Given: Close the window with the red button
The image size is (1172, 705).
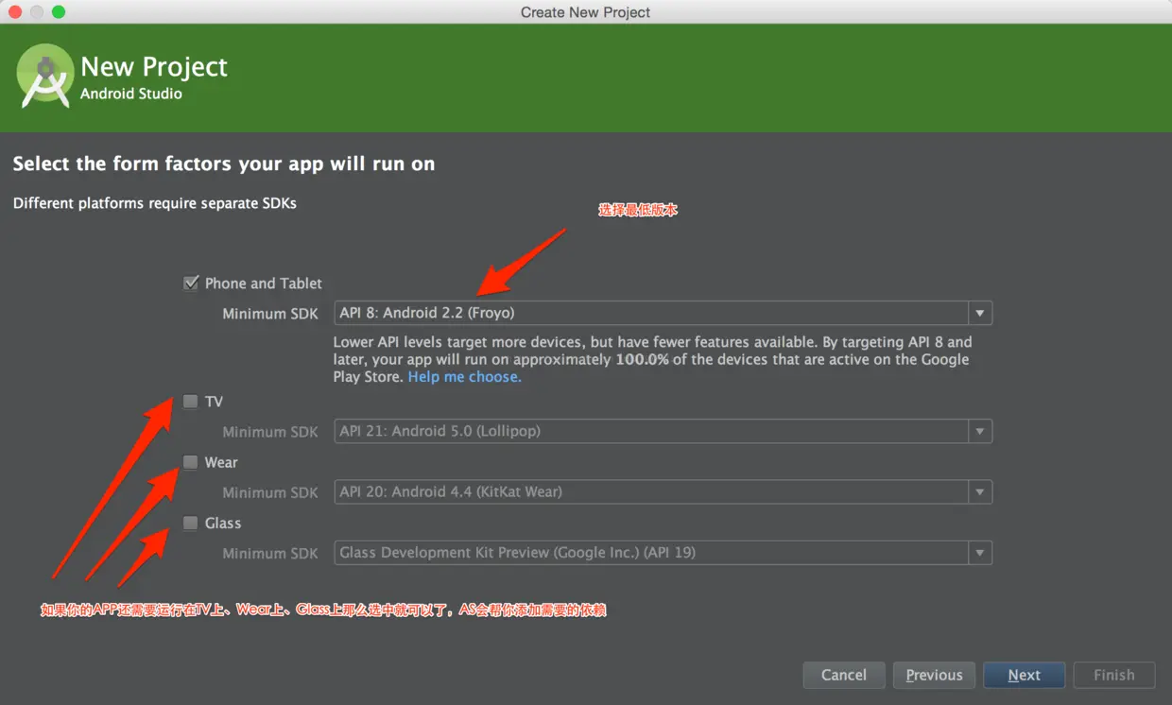Looking at the screenshot, I should (16, 12).
